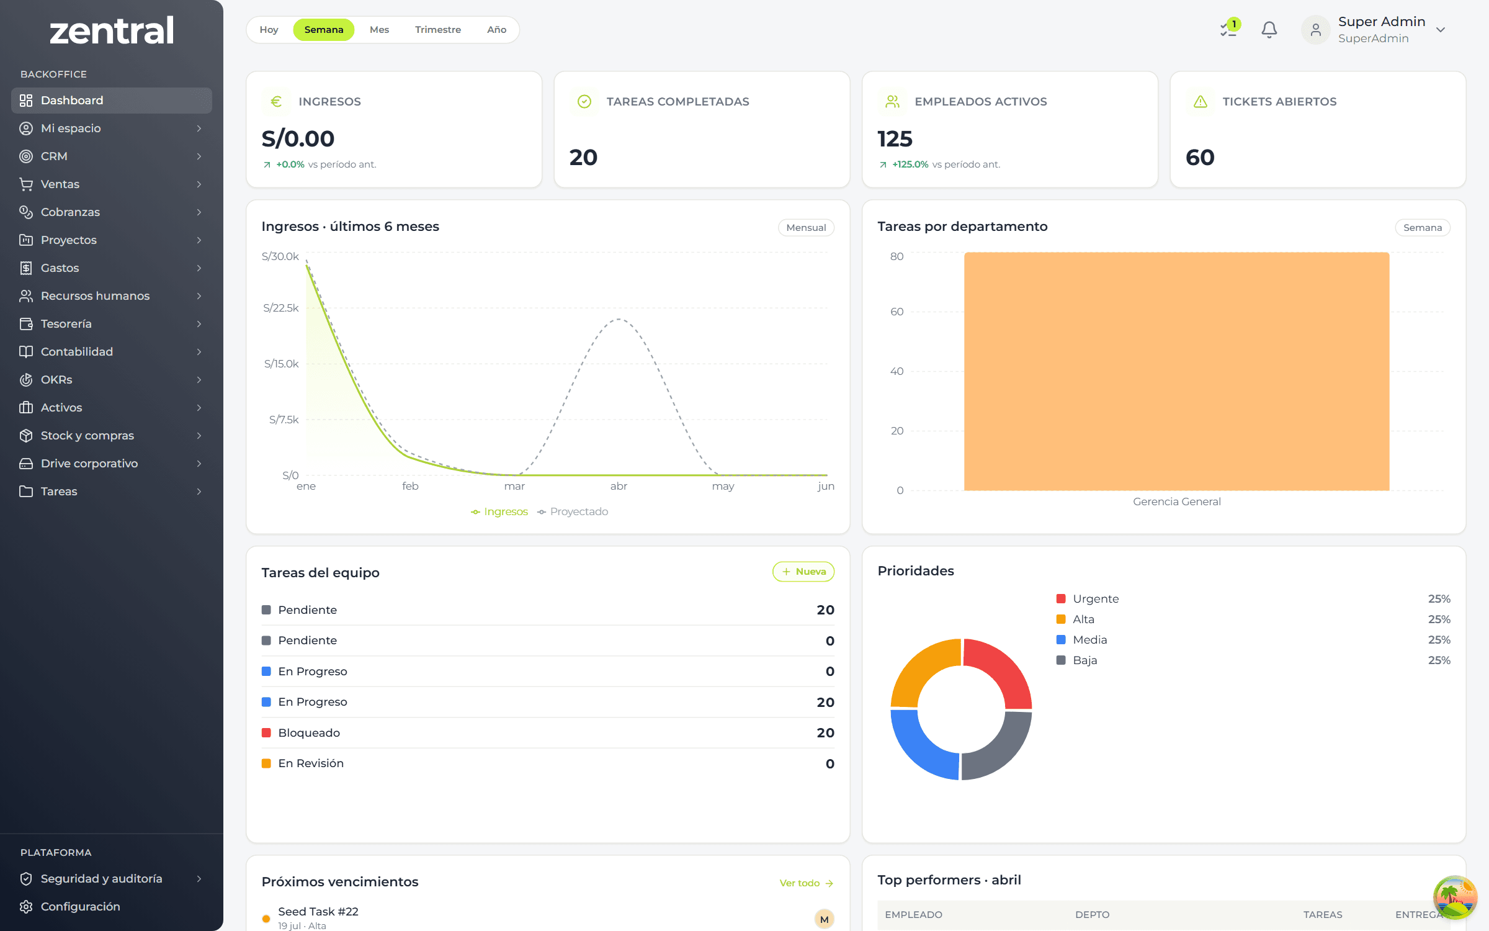Open Dashboard menu item label

[x=72, y=101]
